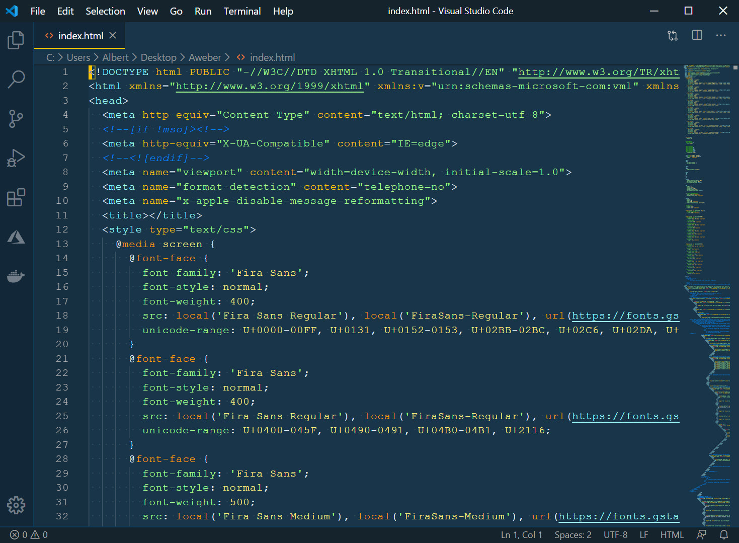Open the Docker view in the activity bar
Viewport: 739px width, 543px height.
click(x=16, y=276)
